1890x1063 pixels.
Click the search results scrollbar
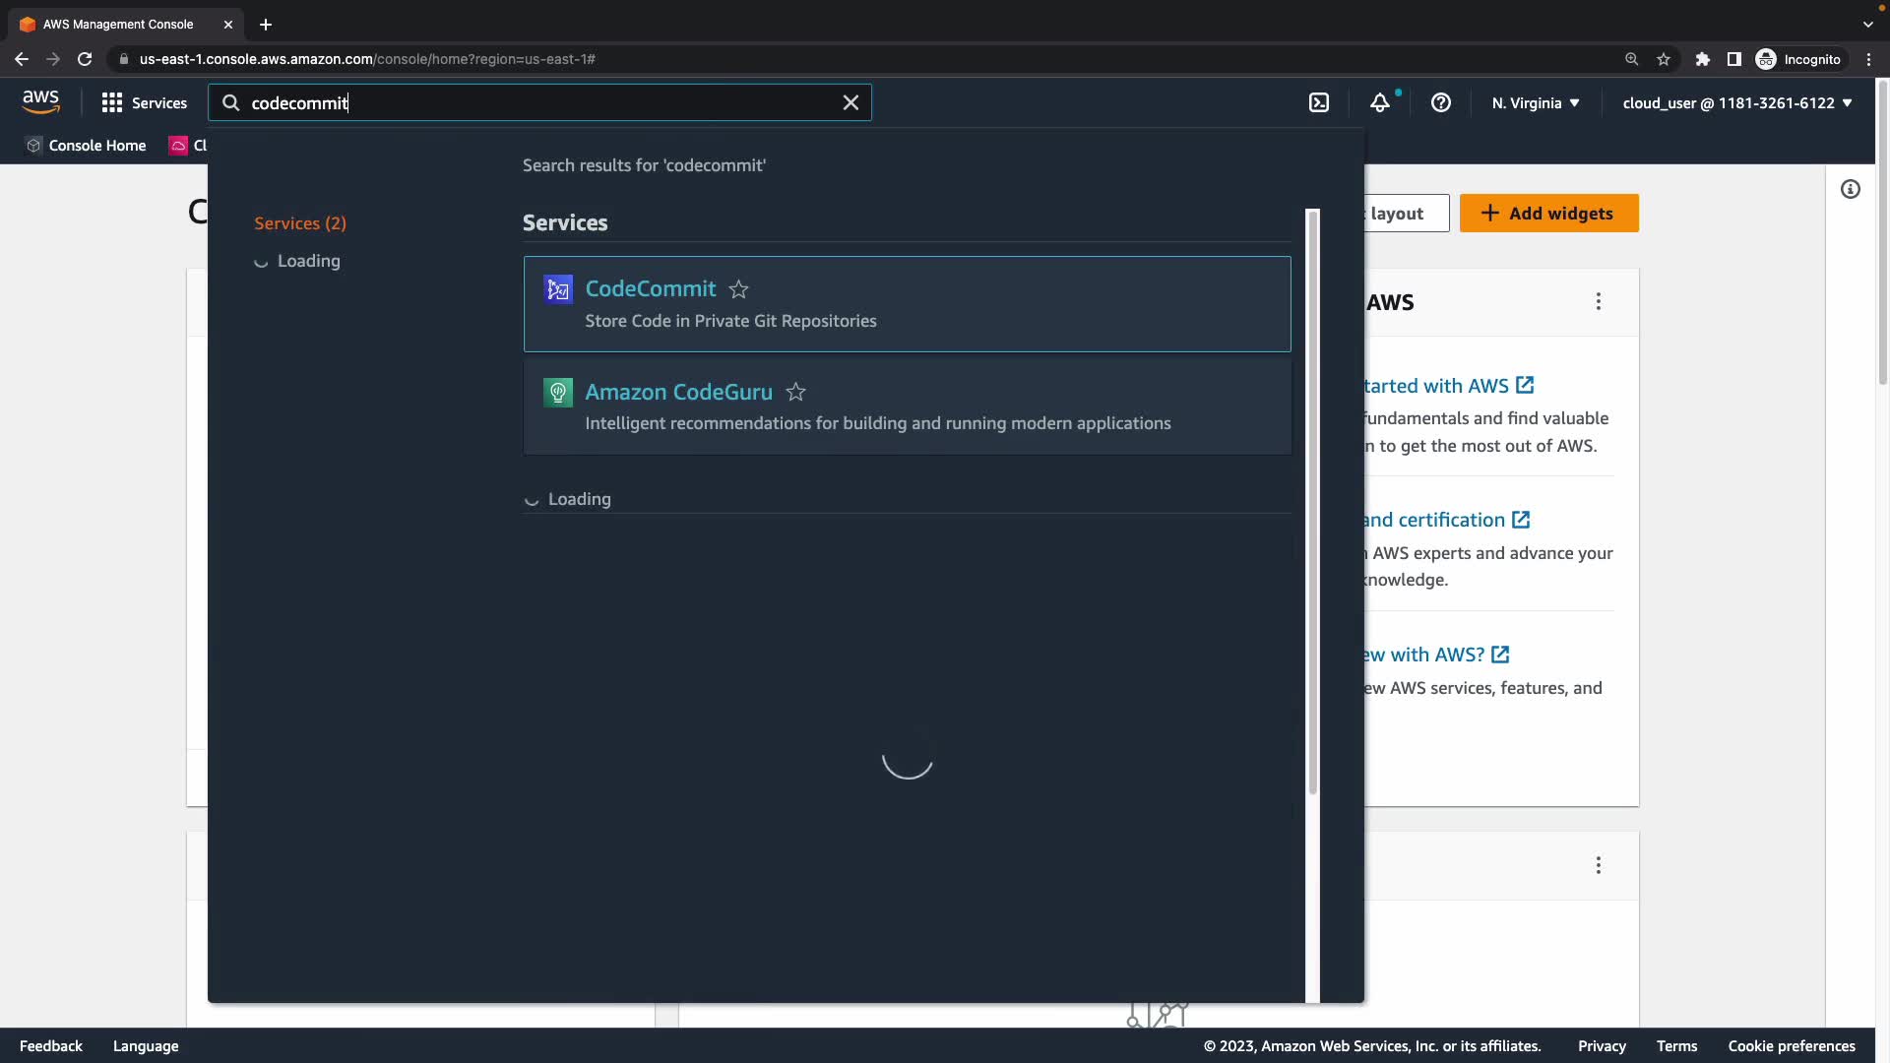pos(1312,502)
